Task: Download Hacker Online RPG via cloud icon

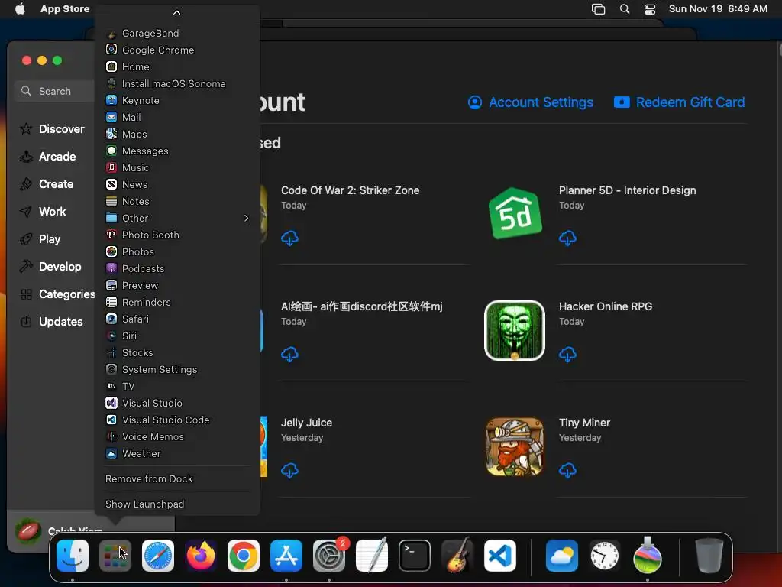Action: click(567, 355)
